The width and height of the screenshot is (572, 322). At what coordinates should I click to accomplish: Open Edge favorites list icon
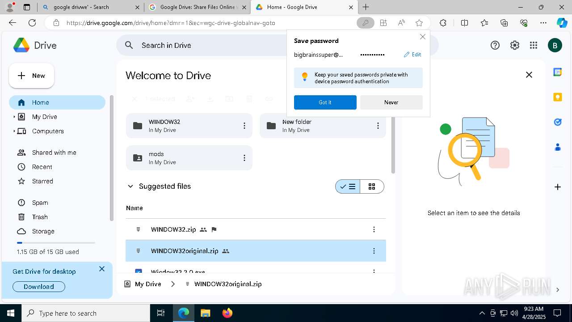(x=484, y=23)
